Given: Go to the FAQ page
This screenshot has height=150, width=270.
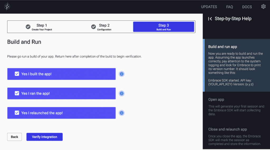Looking at the screenshot, I should (229, 7).
